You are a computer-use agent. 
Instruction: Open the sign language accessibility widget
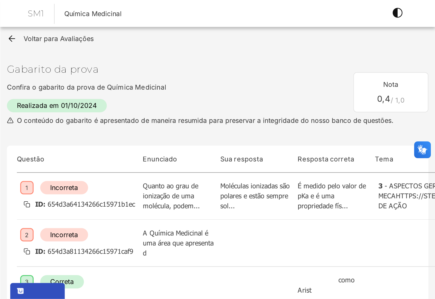pyautogui.click(x=422, y=150)
